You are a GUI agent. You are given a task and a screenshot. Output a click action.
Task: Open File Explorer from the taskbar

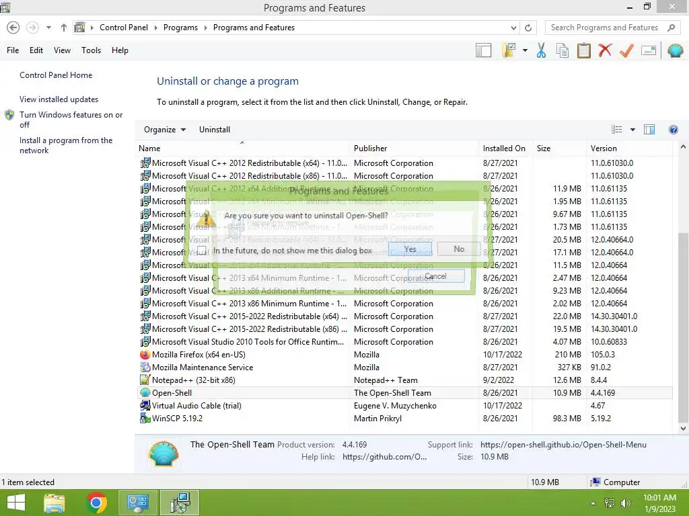click(55, 503)
